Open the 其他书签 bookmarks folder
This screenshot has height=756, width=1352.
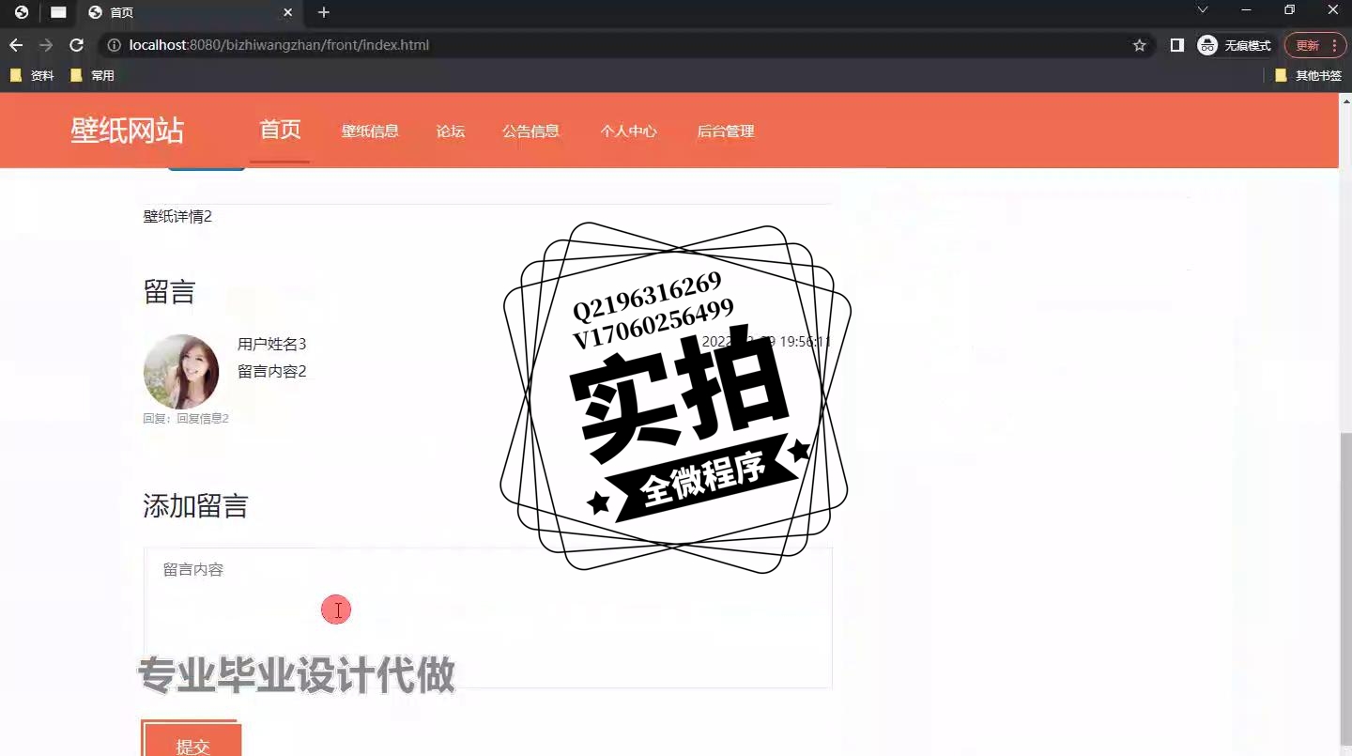click(x=1308, y=75)
